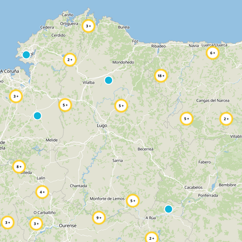Click the Chantada label

[78, 186]
